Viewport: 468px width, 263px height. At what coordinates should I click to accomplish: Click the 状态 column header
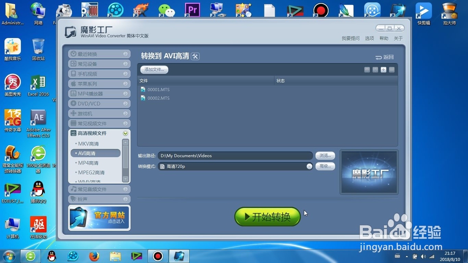336,80
